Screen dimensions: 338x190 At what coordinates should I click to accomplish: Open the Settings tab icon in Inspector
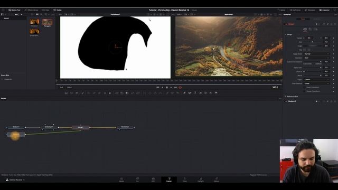tap(315, 30)
